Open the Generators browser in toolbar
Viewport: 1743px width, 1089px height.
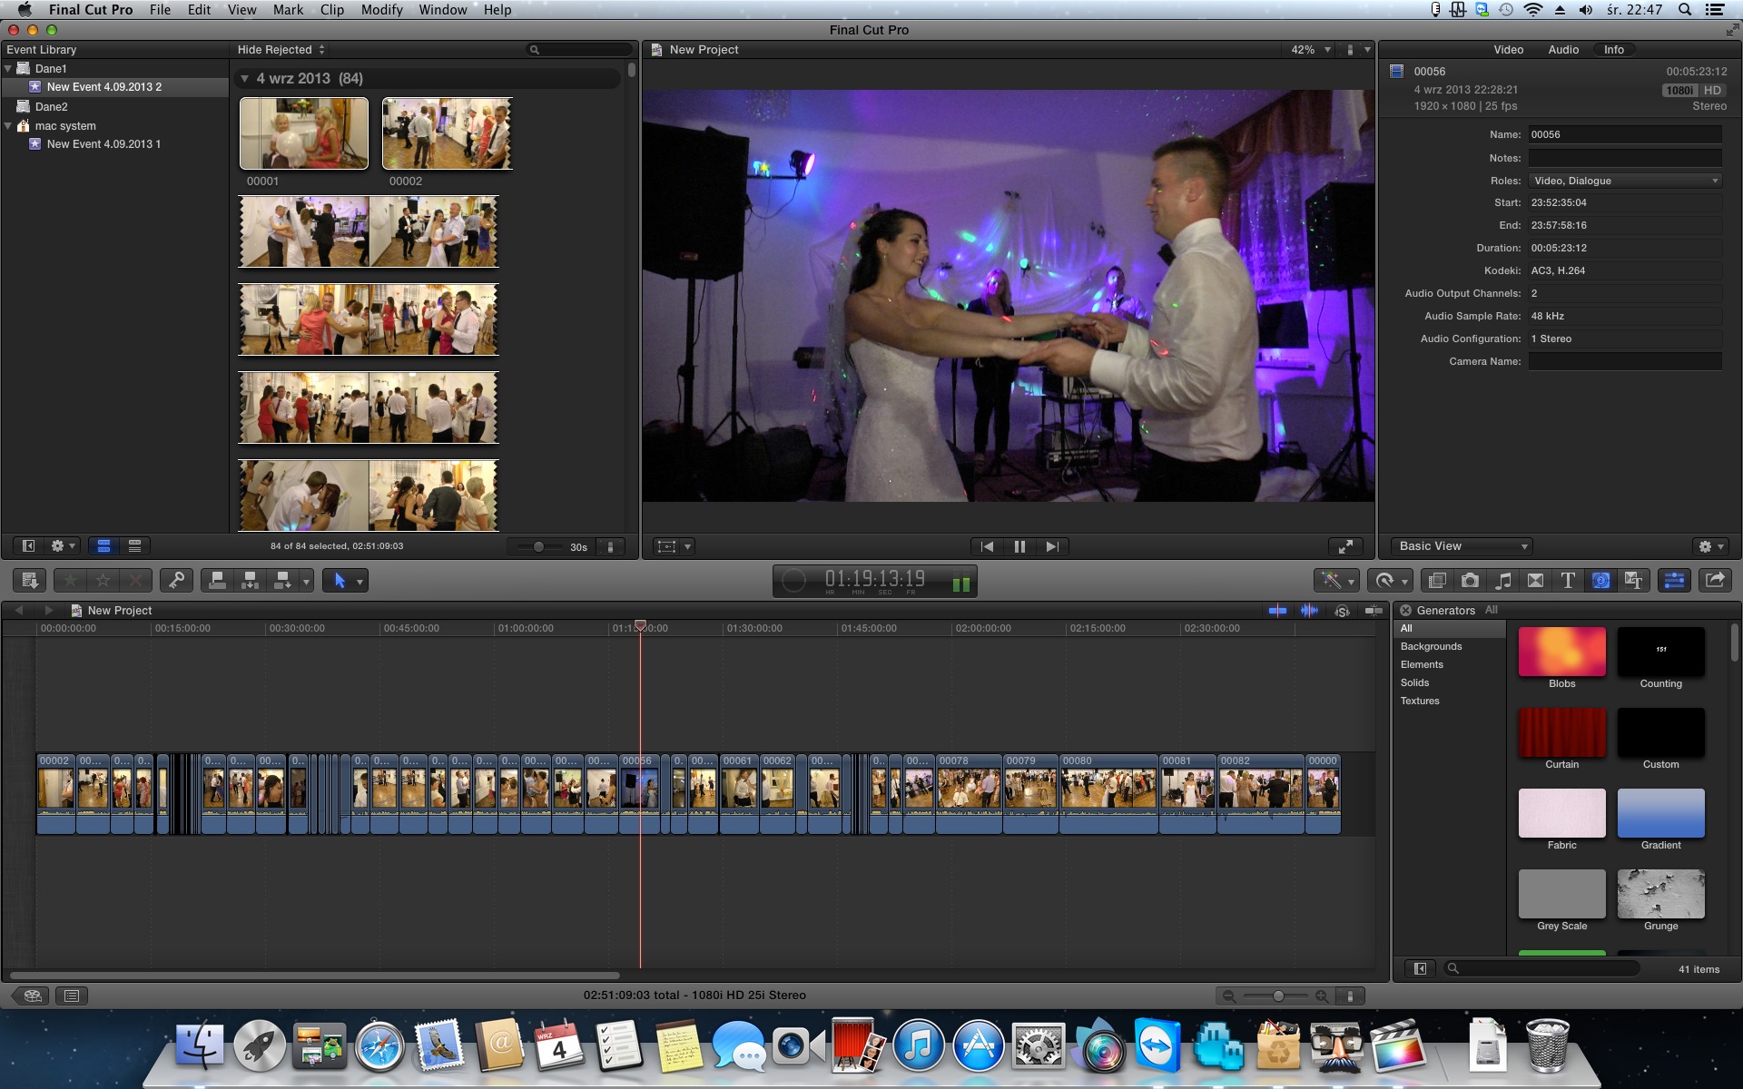click(1600, 581)
